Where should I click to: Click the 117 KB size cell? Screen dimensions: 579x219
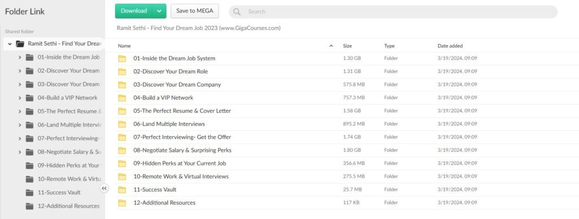[351, 203]
